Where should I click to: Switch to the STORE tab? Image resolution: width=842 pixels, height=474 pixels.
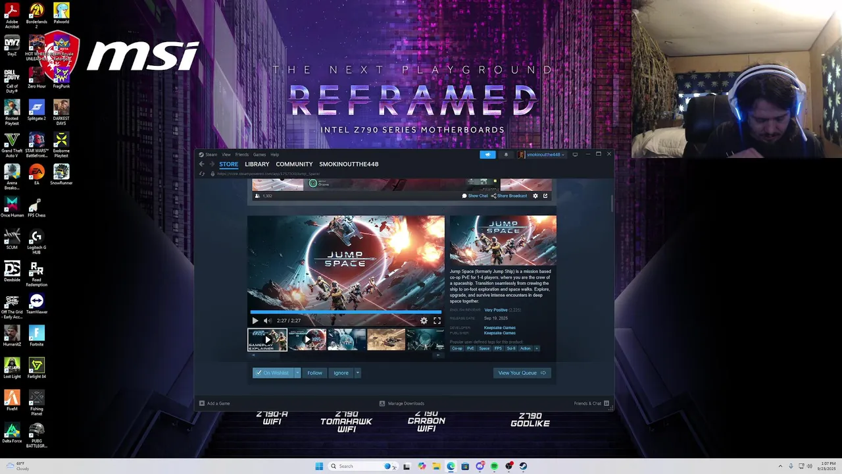coord(229,164)
